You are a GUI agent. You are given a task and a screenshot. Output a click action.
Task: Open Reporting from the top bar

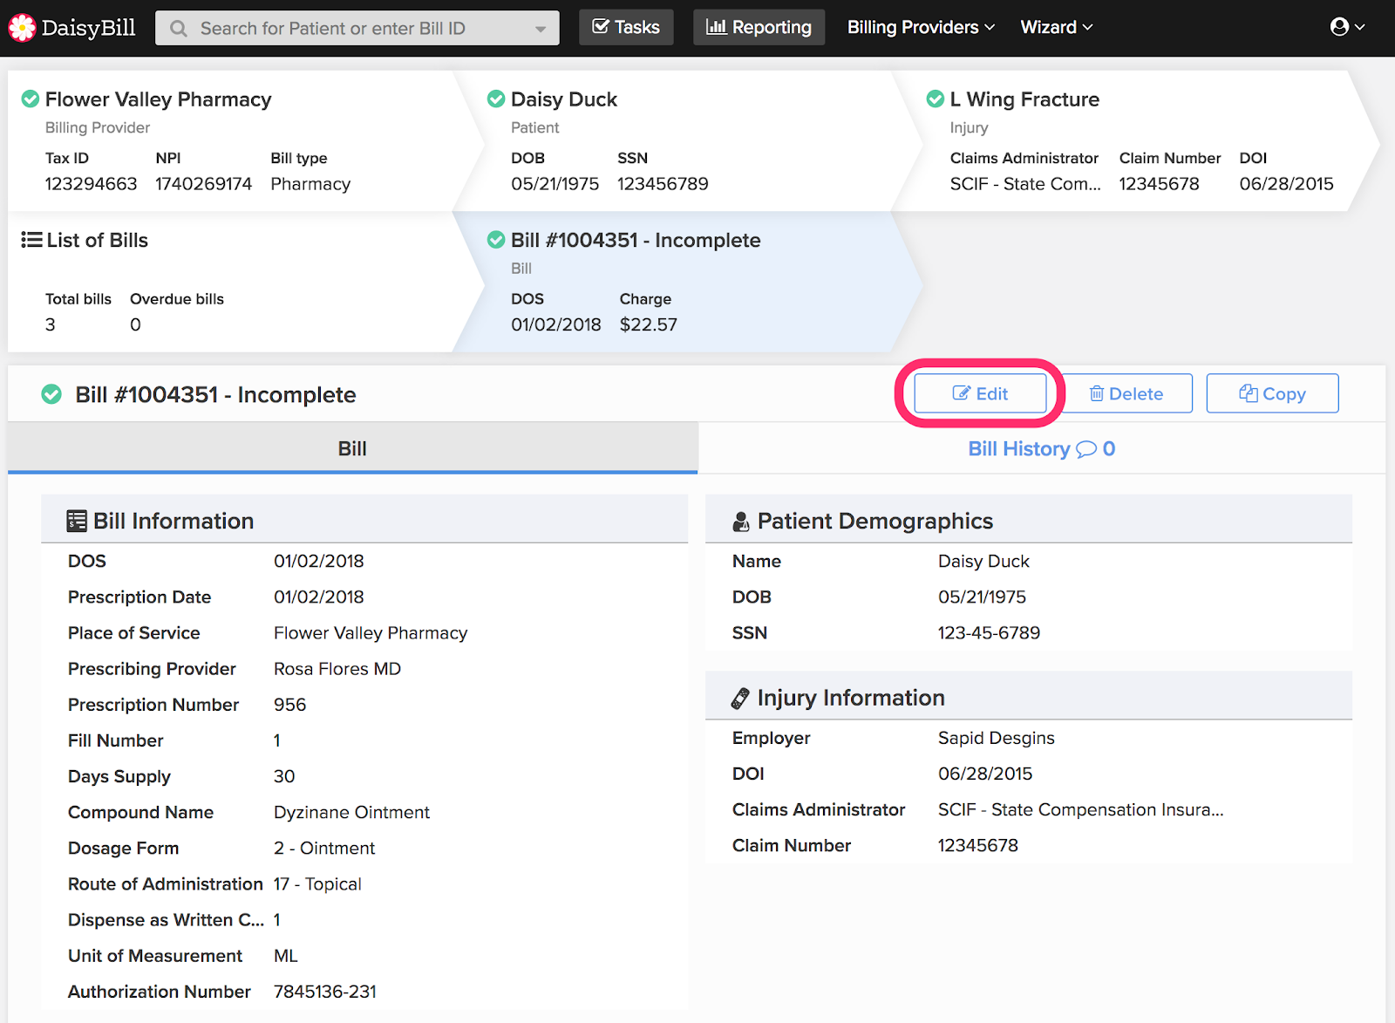pyautogui.click(x=759, y=27)
